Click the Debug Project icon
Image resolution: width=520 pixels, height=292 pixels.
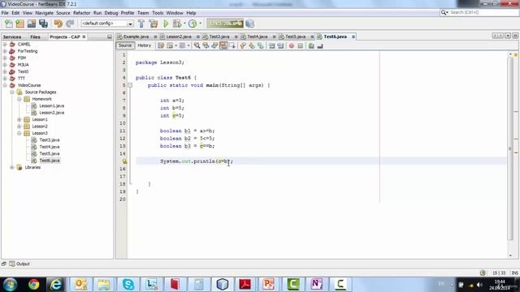pos(177,24)
